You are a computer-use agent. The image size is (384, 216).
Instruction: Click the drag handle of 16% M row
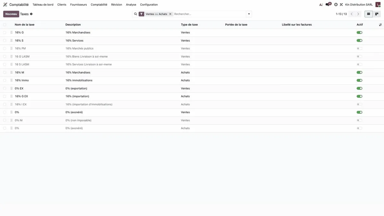click(12, 72)
